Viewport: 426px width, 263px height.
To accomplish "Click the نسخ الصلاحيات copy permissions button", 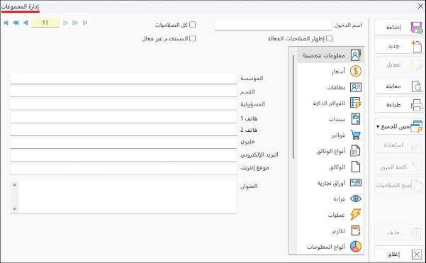I will click(399, 185).
